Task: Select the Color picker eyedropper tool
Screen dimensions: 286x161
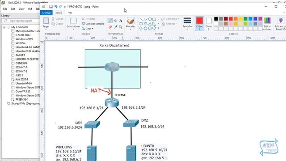Action: 115,27
